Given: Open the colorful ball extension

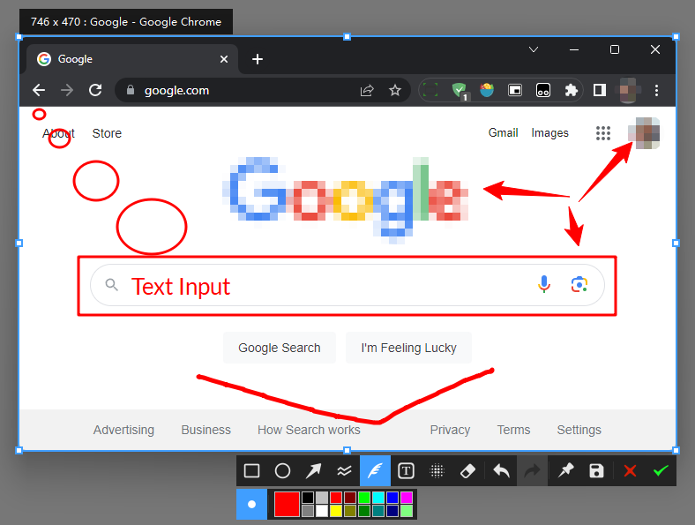Looking at the screenshot, I should click(x=487, y=91).
